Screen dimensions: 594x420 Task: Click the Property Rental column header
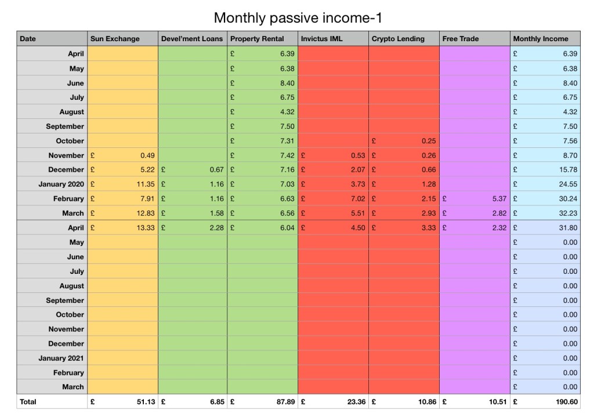point(263,39)
